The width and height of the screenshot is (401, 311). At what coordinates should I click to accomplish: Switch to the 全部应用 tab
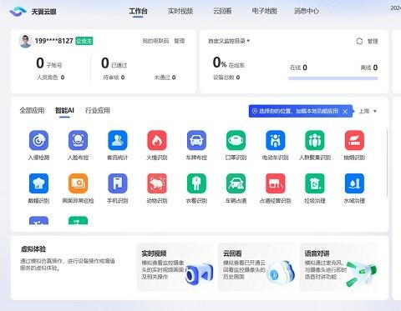(x=32, y=110)
